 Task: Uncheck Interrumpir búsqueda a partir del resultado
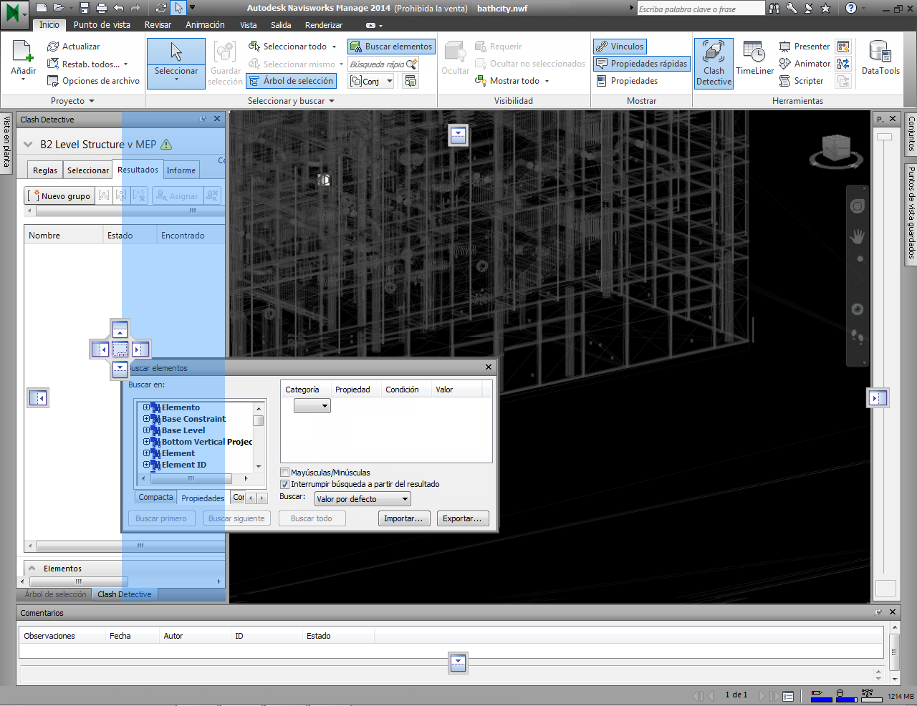pos(285,484)
